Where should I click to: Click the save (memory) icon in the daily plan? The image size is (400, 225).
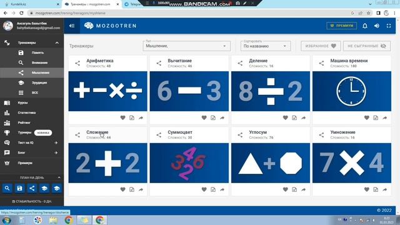pyautogui.click(x=19, y=188)
